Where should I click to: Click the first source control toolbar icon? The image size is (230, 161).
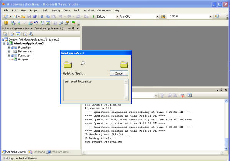[x=6, y=23]
